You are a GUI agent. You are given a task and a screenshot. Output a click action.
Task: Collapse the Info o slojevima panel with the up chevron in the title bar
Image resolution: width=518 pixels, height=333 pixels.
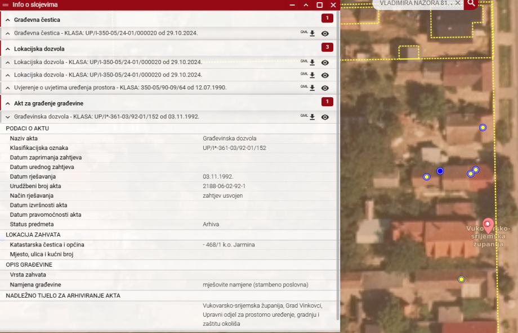click(x=306, y=5)
